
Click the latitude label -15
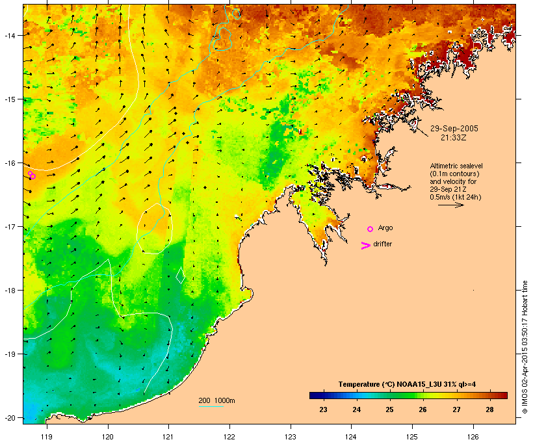10,99
